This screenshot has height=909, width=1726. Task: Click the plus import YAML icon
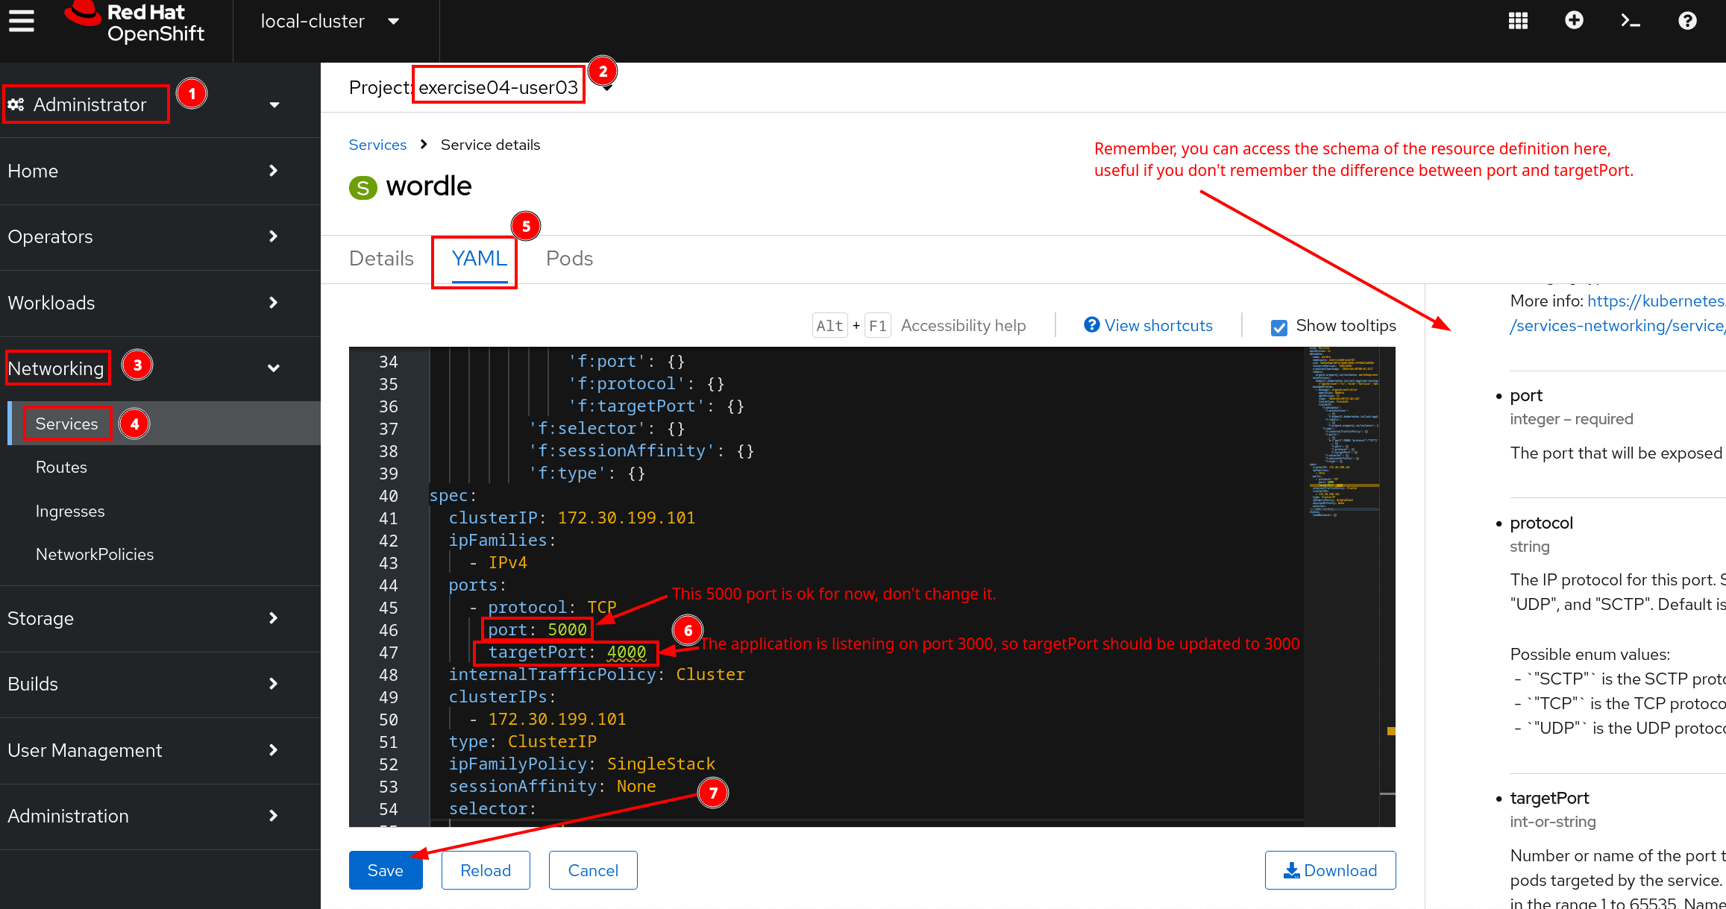1574,21
